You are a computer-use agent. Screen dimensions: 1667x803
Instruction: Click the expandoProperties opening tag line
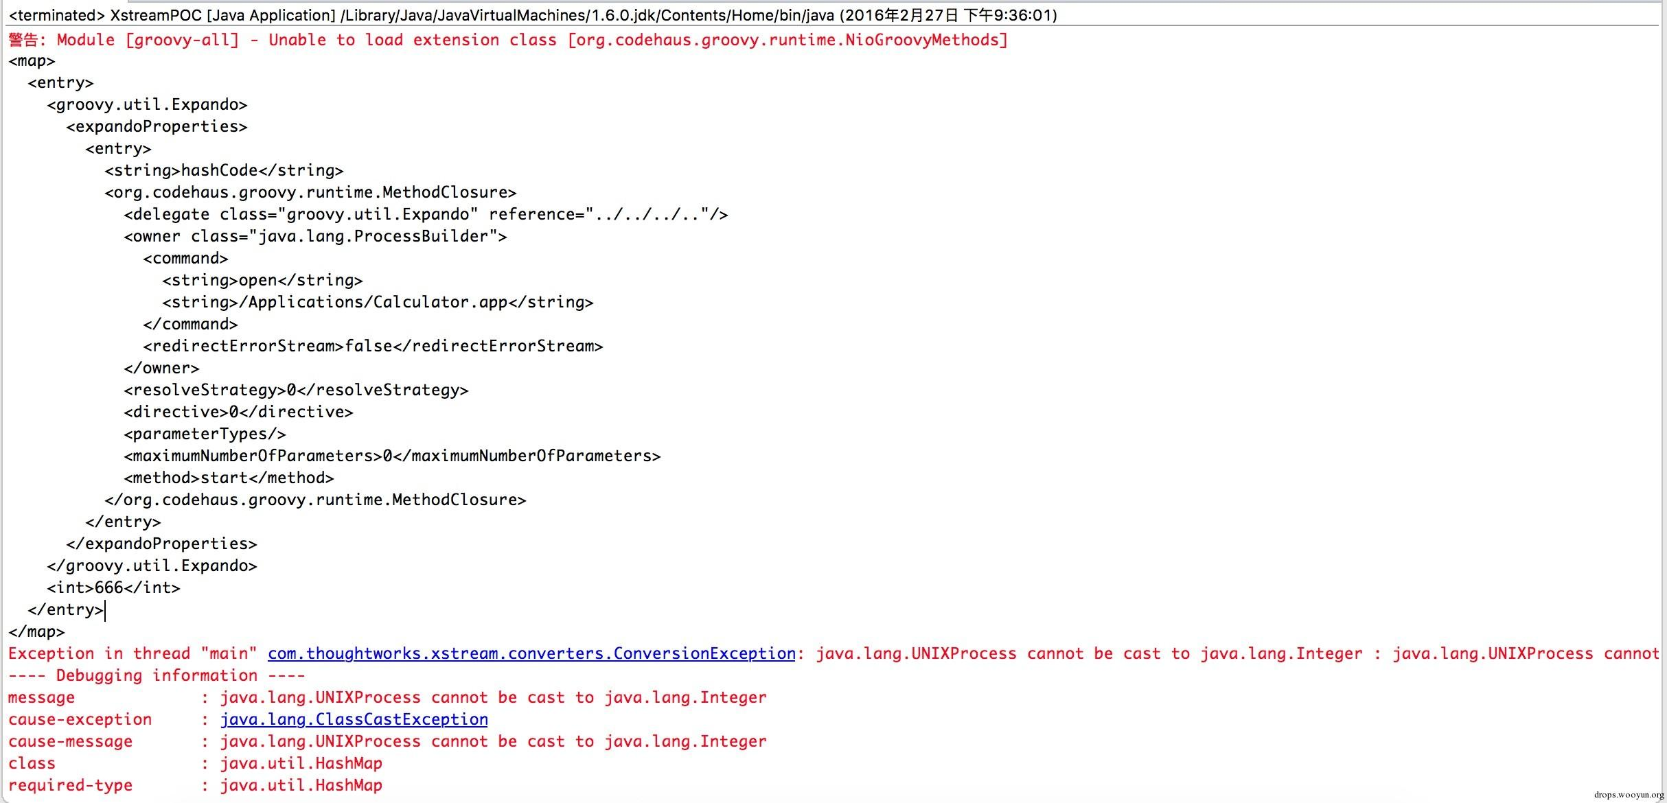click(x=157, y=126)
